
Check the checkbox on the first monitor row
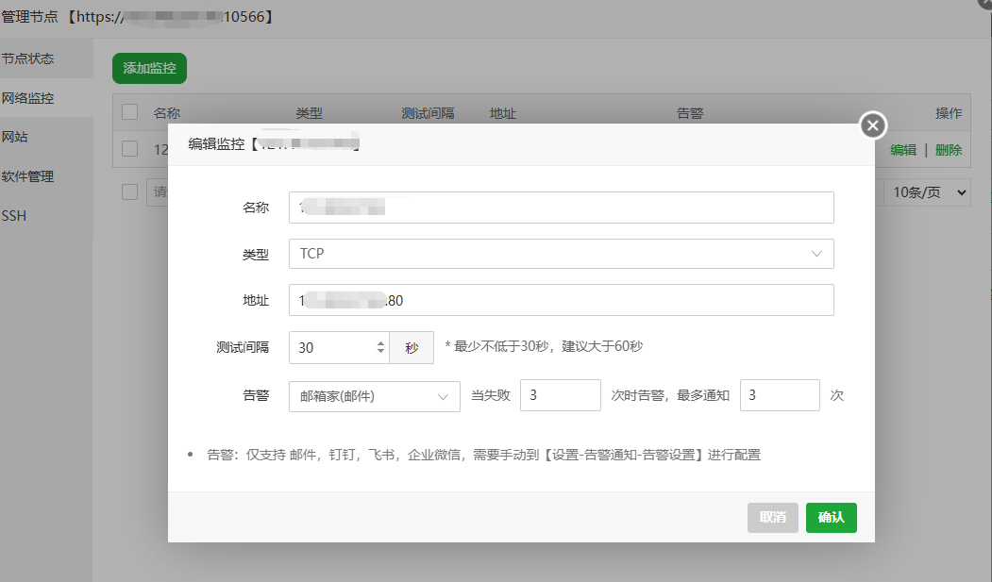point(129,149)
